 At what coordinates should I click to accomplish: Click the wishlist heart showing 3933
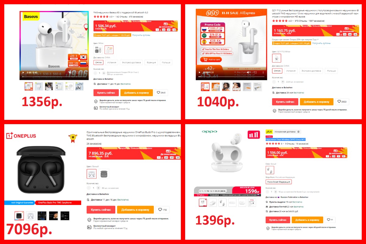coord(342,102)
